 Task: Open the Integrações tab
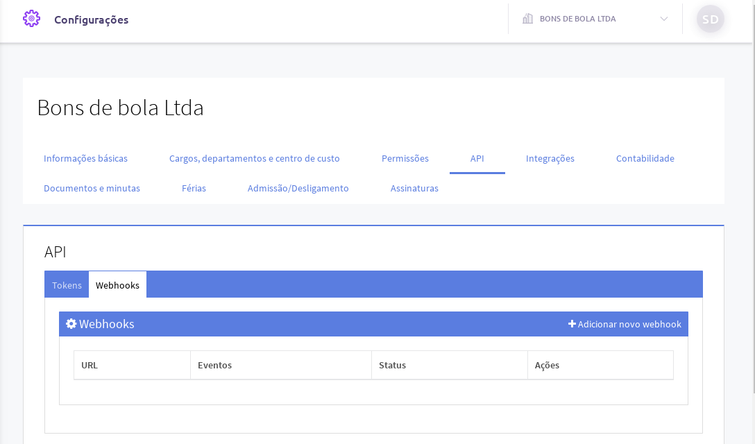(x=550, y=158)
